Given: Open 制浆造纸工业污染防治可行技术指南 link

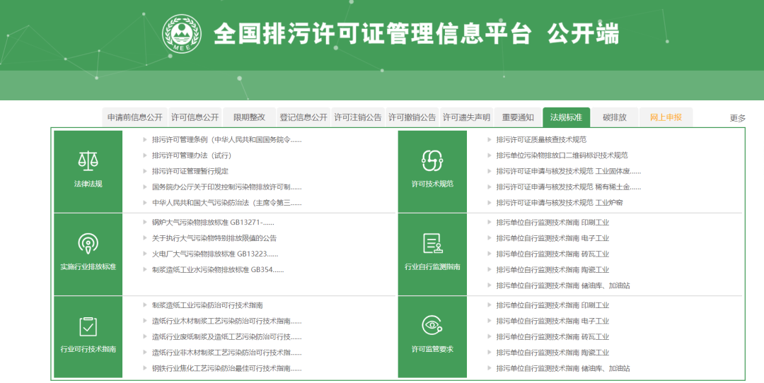Looking at the screenshot, I should click(207, 305).
